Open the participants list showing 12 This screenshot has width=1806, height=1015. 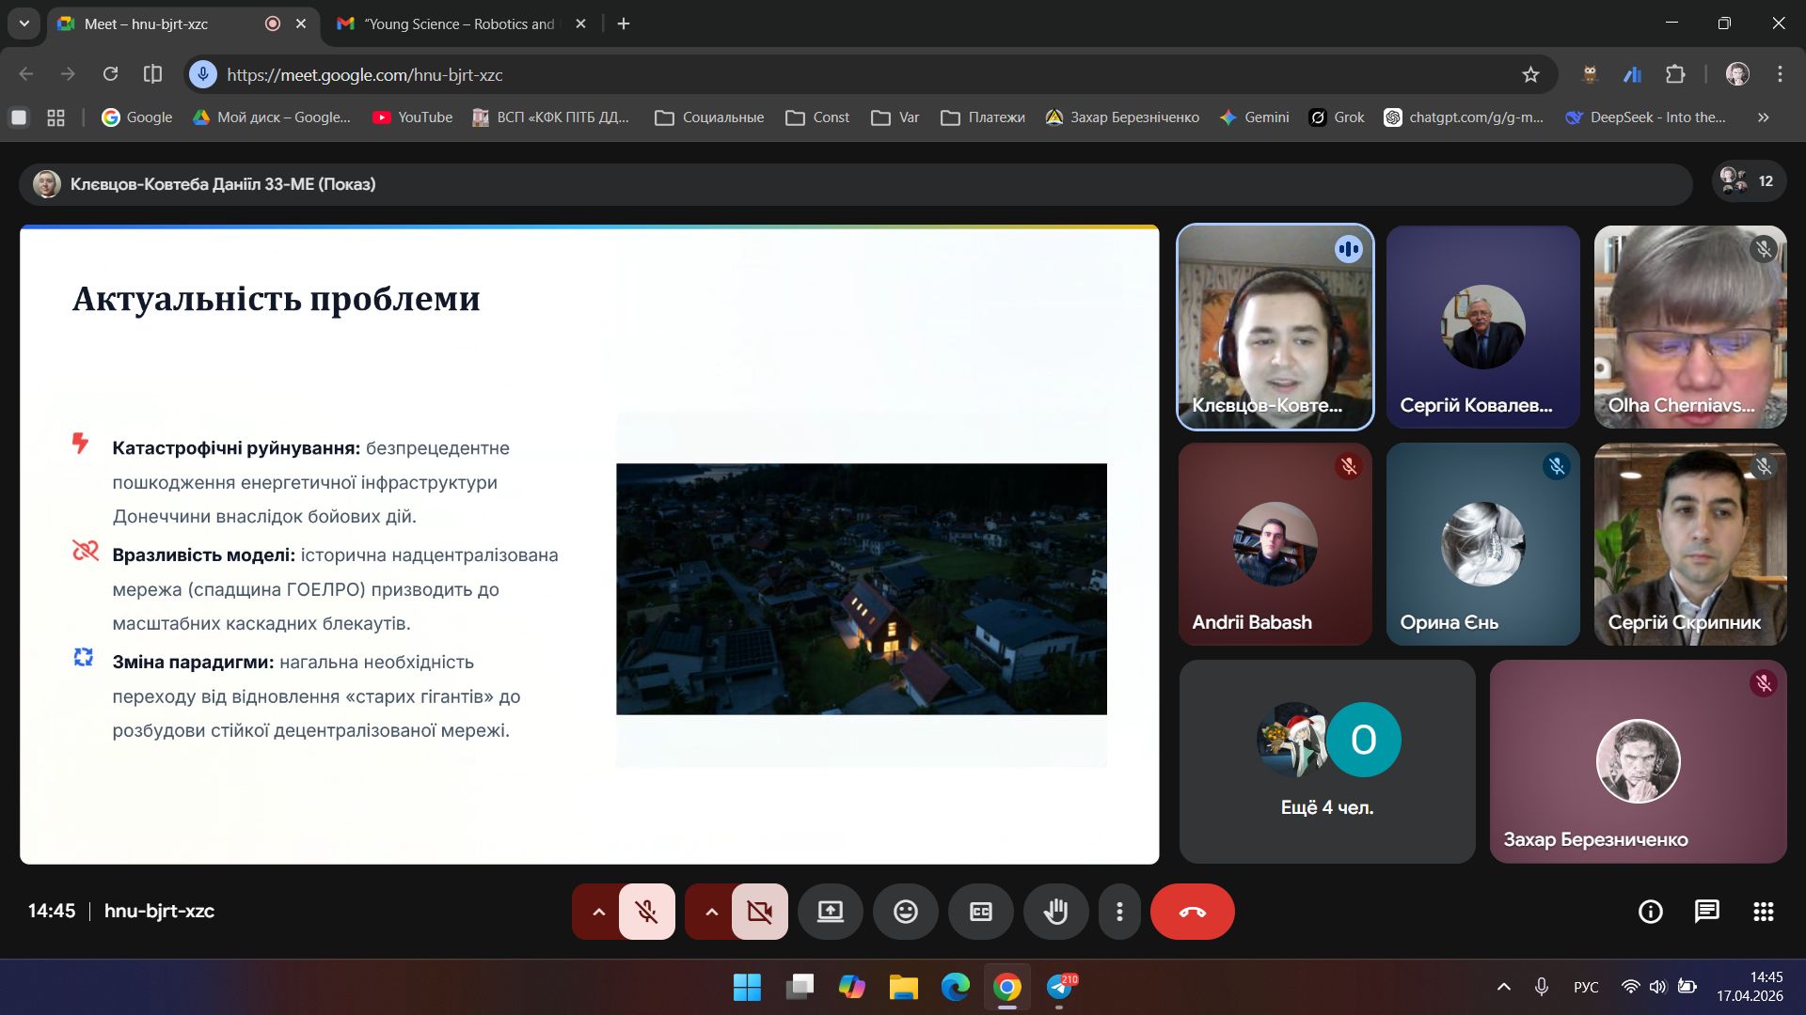pos(1748,181)
